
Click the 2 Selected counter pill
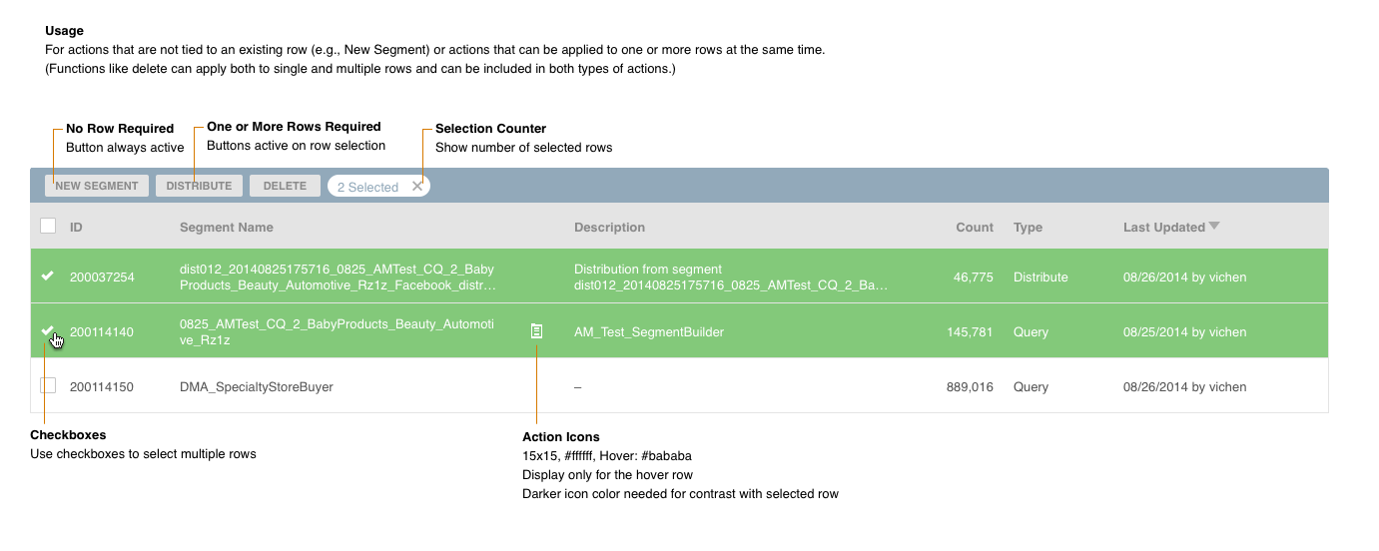pos(378,187)
